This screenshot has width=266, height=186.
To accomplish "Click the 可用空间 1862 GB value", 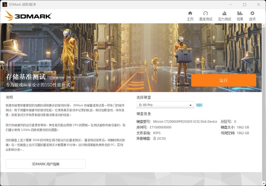I will pyautogui.click(x=242, y=133).
